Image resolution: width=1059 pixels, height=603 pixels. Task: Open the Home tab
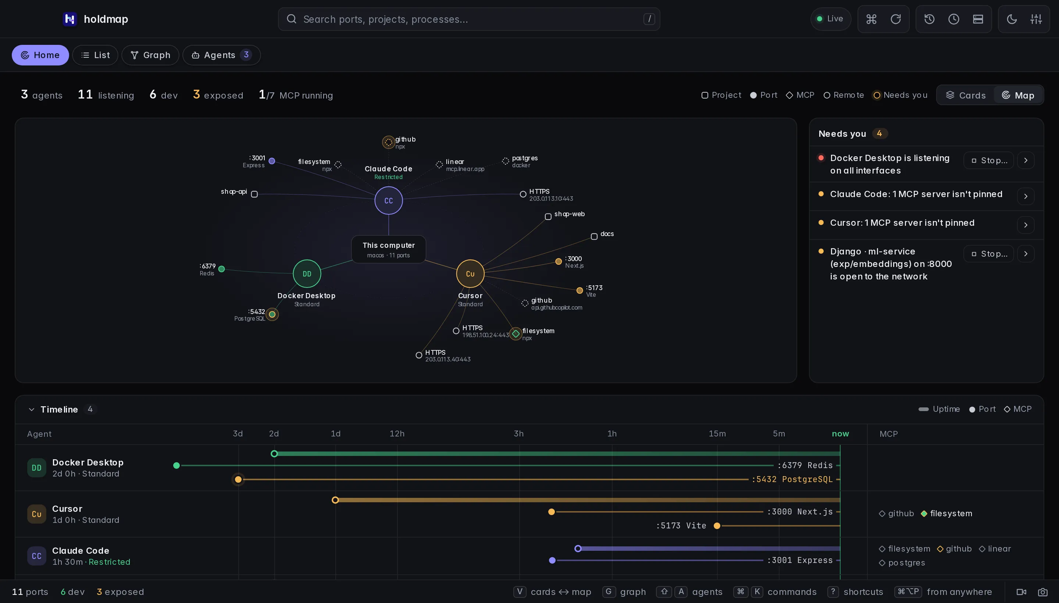point(40,55)
